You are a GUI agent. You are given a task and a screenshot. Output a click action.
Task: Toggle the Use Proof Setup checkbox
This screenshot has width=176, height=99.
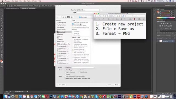coord(65,76)
